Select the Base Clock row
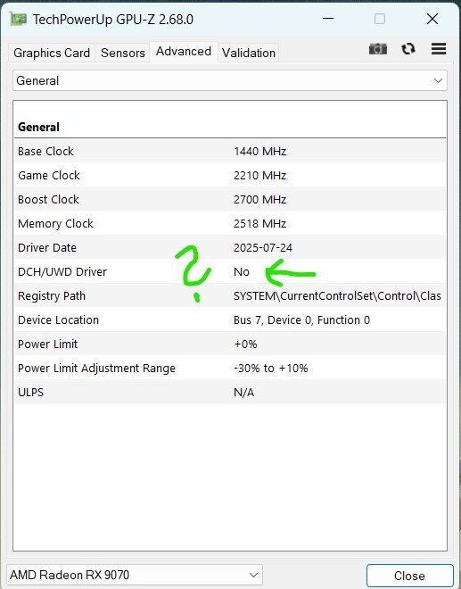 [x=230, y=151]
